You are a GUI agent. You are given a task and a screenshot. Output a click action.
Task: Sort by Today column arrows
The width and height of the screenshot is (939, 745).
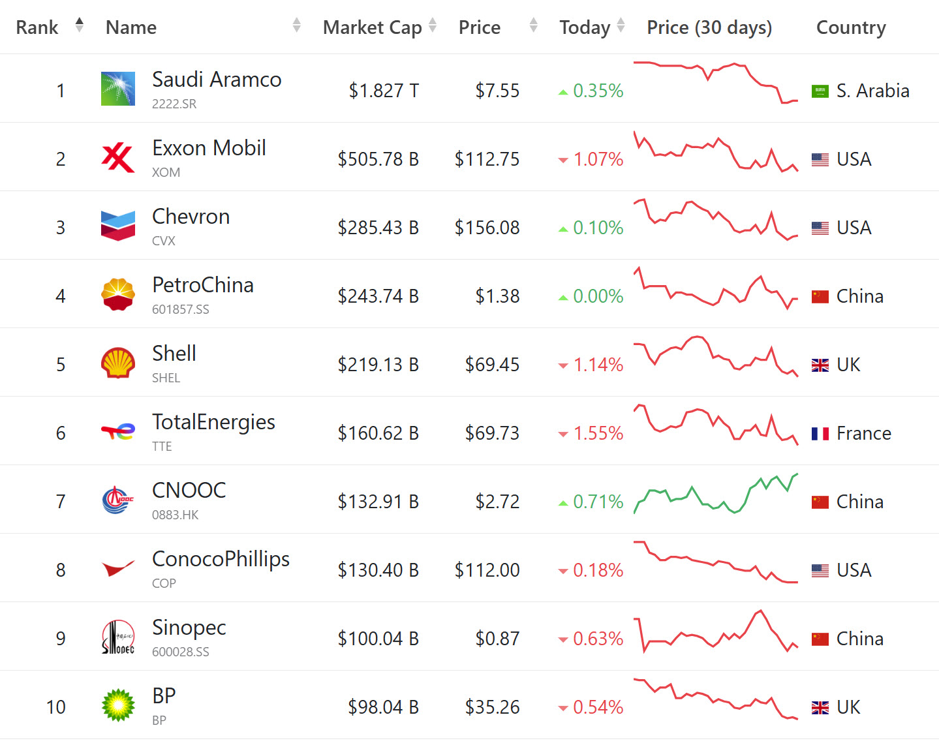pyautogui.click(x=621, y=25)
